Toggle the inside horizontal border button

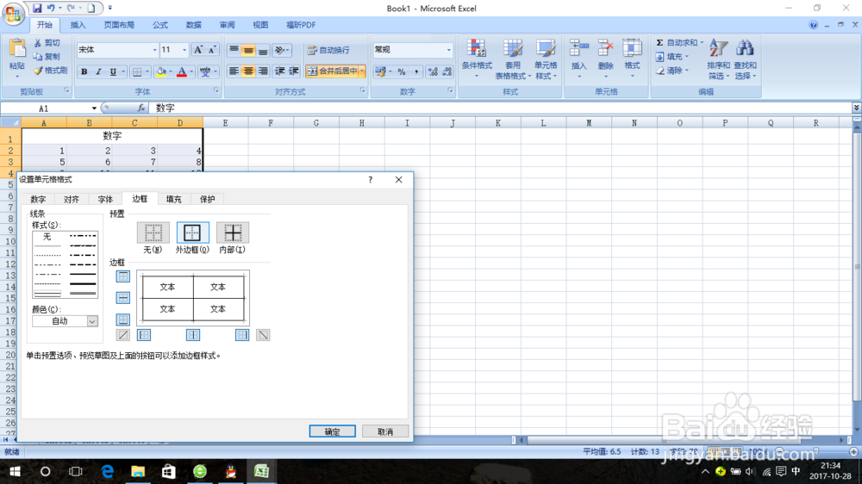click(x=123, y=298)
